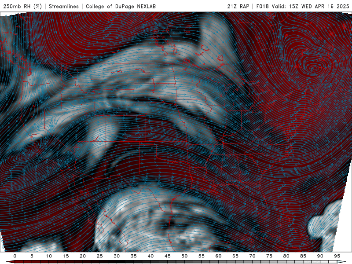Viewport: 352px width, 264px height.
Task: Click the color scale label "5"
Action: click(32, 256)
